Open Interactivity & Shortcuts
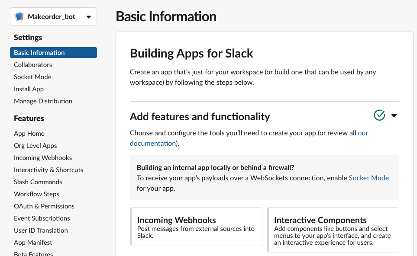This screenshot has height=256, width=417. click(x=48, y=170)
